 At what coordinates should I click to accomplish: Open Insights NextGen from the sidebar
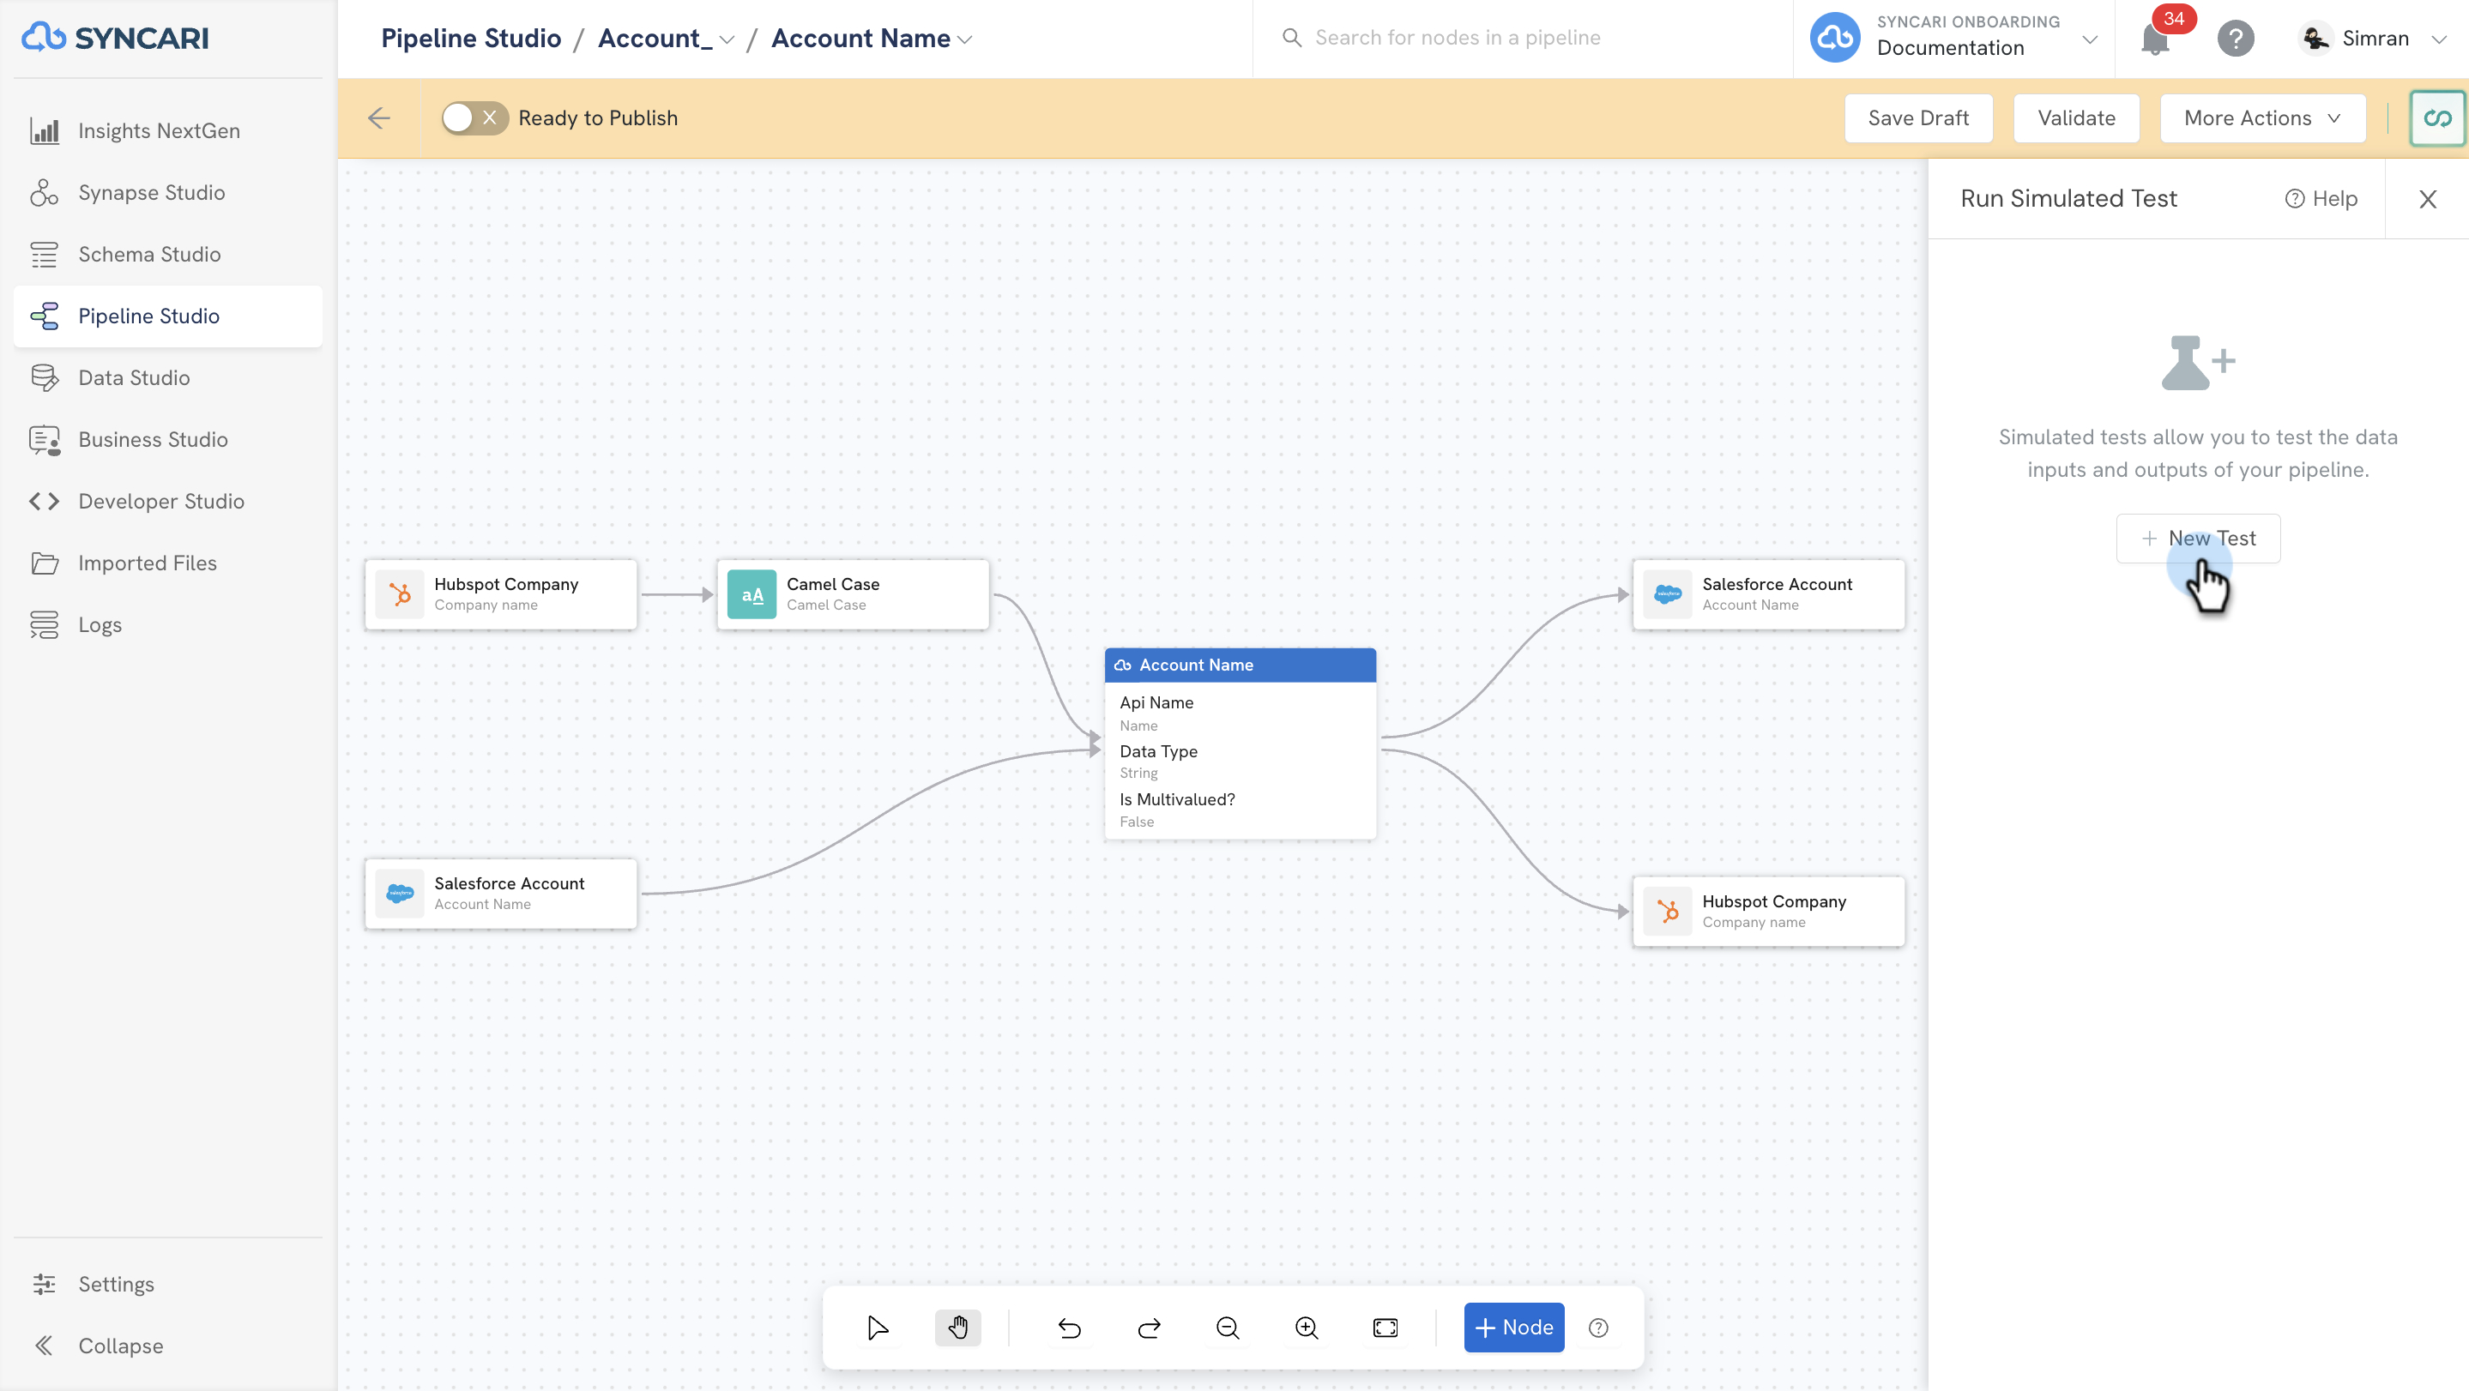pyautogui.click(x=168, y=130)
